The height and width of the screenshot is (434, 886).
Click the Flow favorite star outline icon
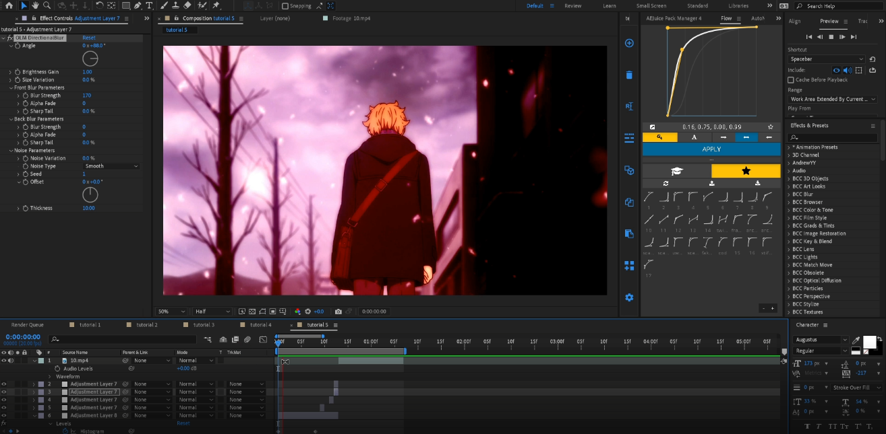click(x=771, y=126)
